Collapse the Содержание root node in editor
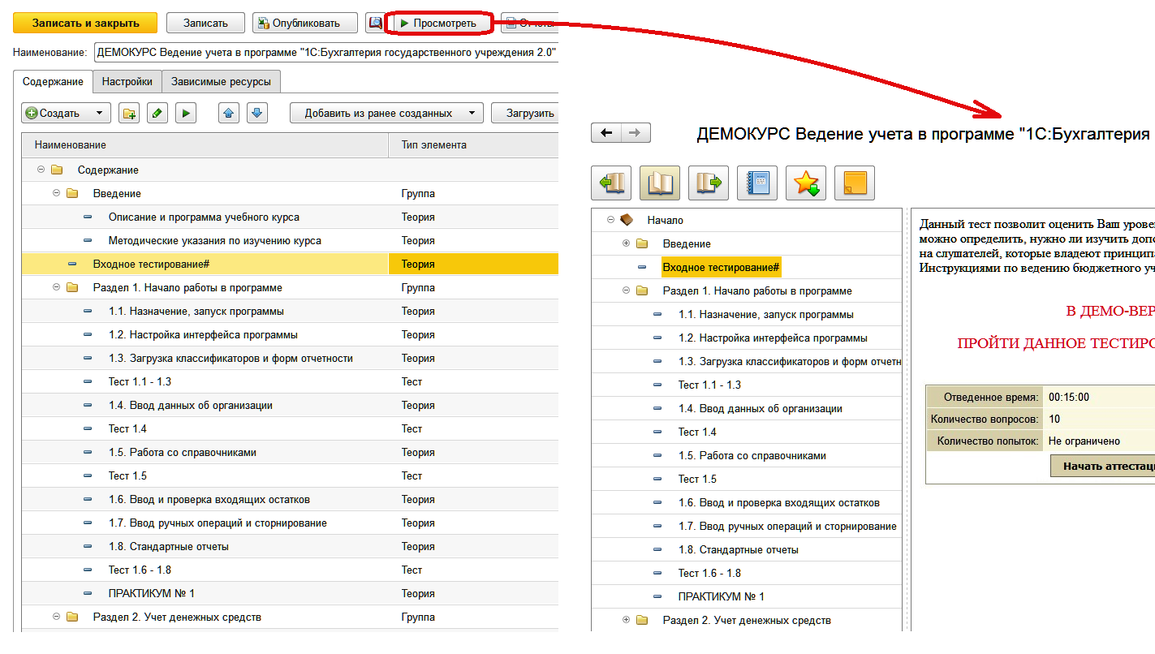 click(x=41, y=170)
